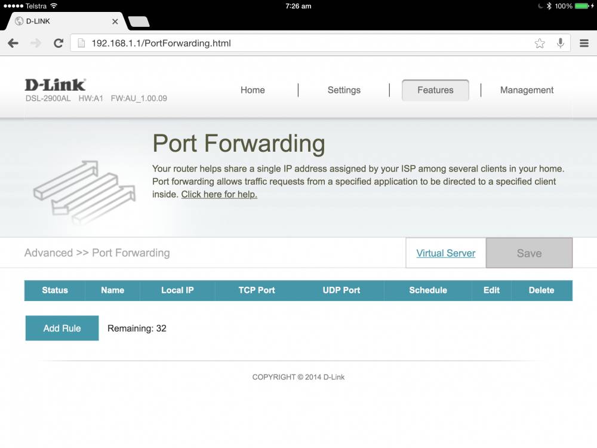
Task: Click the Schedule column header
Action: click(428, 290)
